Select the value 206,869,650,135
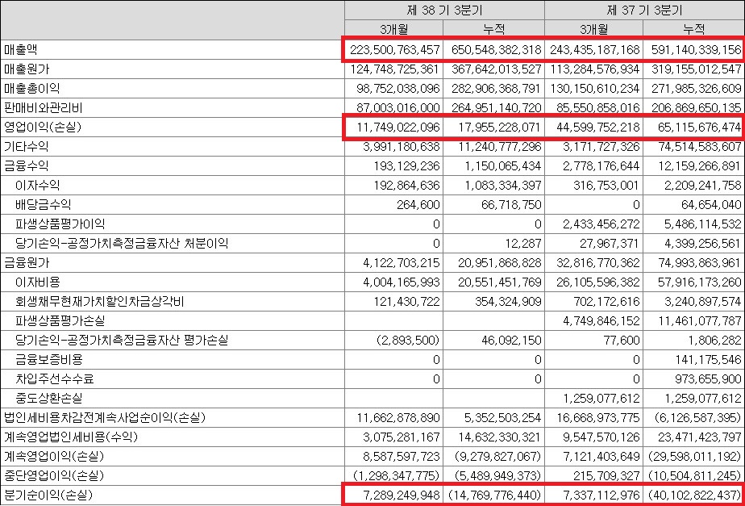 pyautogui.click(x=696, y=108)
